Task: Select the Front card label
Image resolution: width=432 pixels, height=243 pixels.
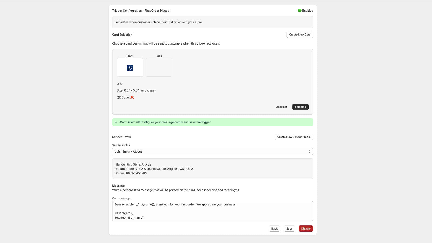Action: pos(130,56)
